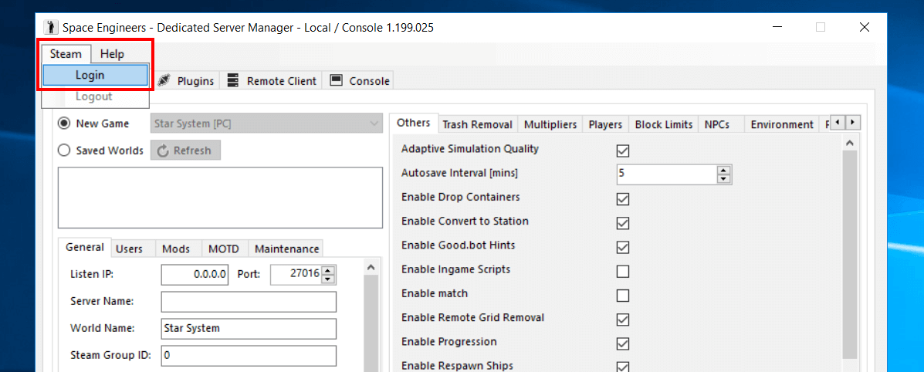This screenshot has height=372, width=924.
Task: Click the Refresh button
Action: pos(185,150)
